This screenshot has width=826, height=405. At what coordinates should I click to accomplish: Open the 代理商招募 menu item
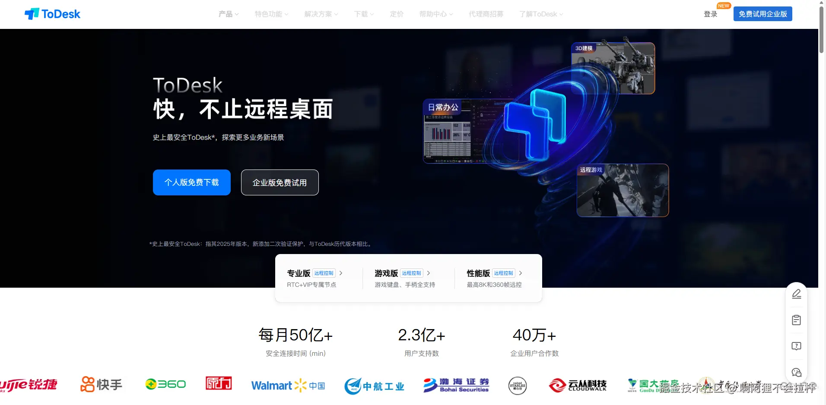click(486, 14)
